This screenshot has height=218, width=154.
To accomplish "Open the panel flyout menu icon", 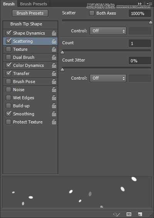I will tap(149, 4).
